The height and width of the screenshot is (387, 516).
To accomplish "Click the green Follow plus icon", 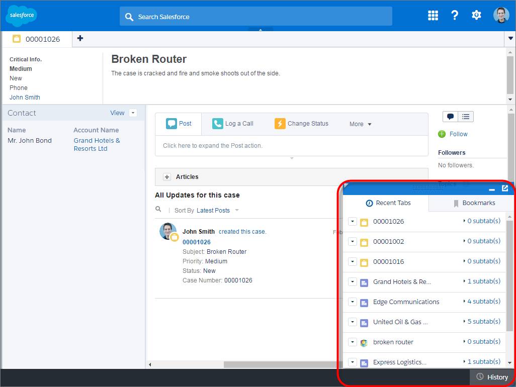I will [x=442, y=134].
